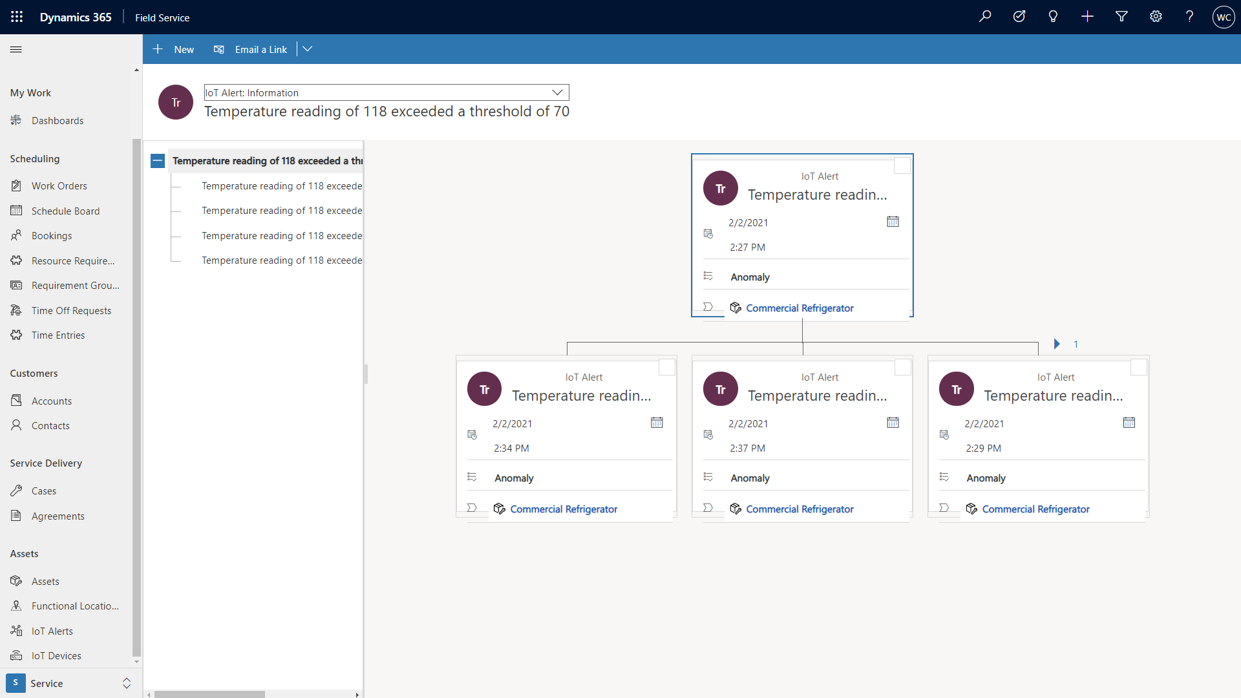The image size is (1241, 698).
Task: Open the Dashboards menu item
Action: click(x=57, y=120)
